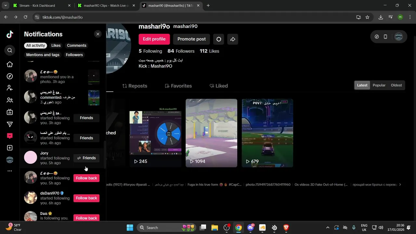Sort videos by Latest
416x234 pixels.
point(362,85)
